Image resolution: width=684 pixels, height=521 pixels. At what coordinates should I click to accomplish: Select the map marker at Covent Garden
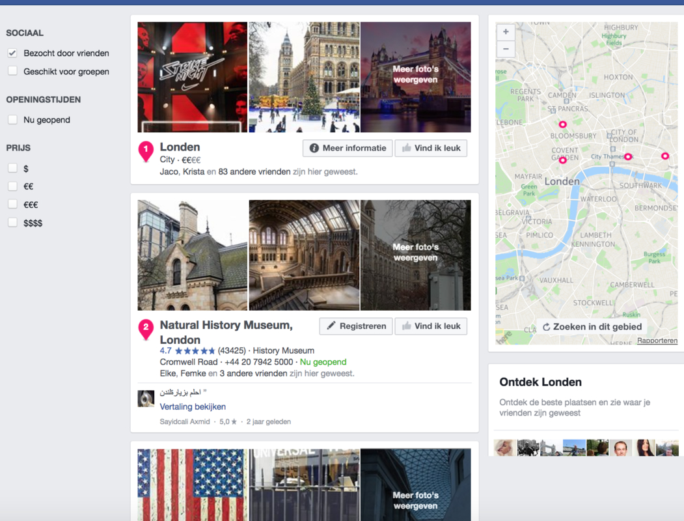[563, 160]
